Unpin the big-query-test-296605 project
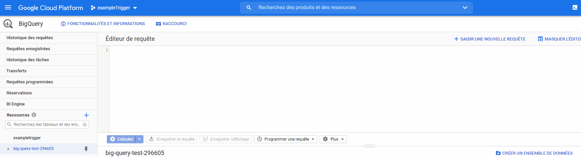The width and height of the screenshot is (581, 157). pos(86,149)
